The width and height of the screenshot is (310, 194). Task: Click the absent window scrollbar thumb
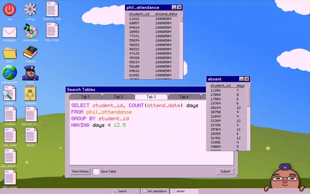point(248,97)
